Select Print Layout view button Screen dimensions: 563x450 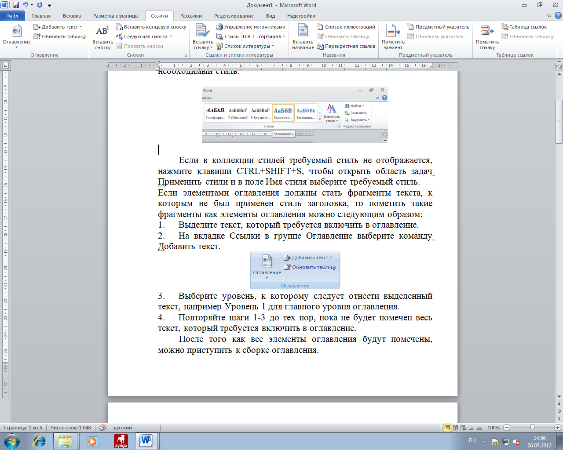(x=447, y=428)
